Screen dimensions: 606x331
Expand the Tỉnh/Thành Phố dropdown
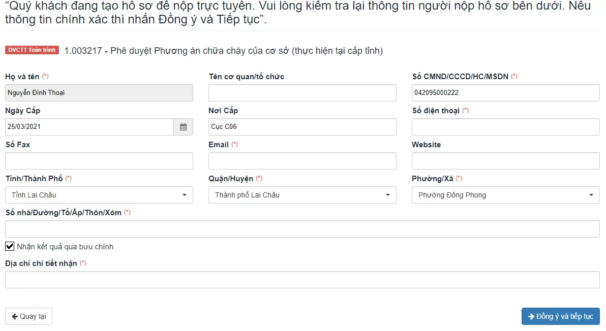click(99, 195)
